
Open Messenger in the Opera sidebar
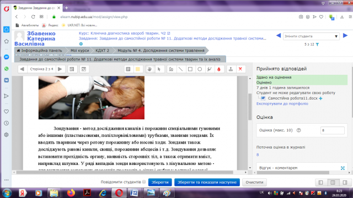6,57
